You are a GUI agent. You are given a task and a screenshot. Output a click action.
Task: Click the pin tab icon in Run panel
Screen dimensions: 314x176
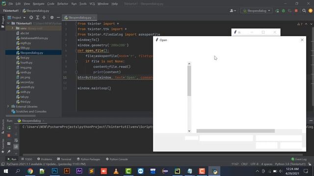click(9, 152)
